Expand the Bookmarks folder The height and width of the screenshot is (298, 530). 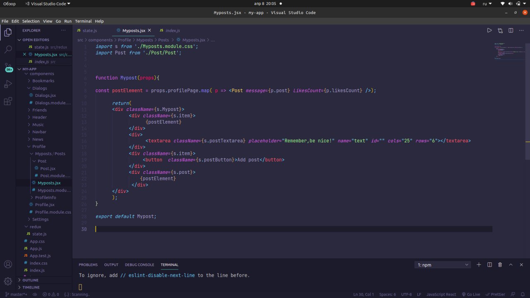tap(43, 81)
